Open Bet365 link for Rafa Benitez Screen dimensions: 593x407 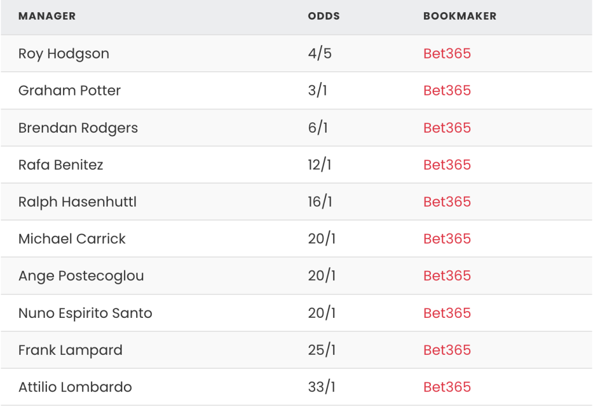447,164
